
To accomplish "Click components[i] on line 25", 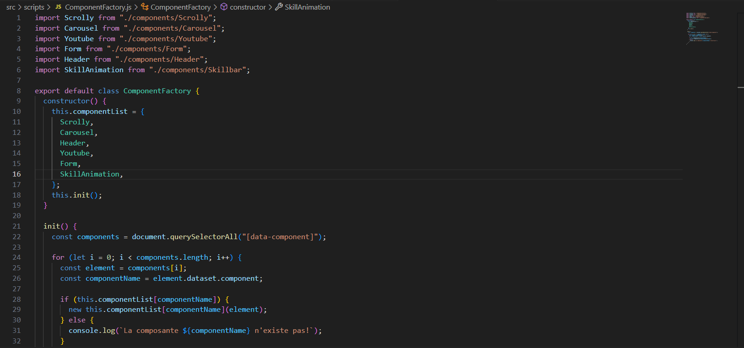I will click(155, 268).
